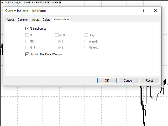Open the About tab
The image size is (168, 126).
click(x=10, y=20)
